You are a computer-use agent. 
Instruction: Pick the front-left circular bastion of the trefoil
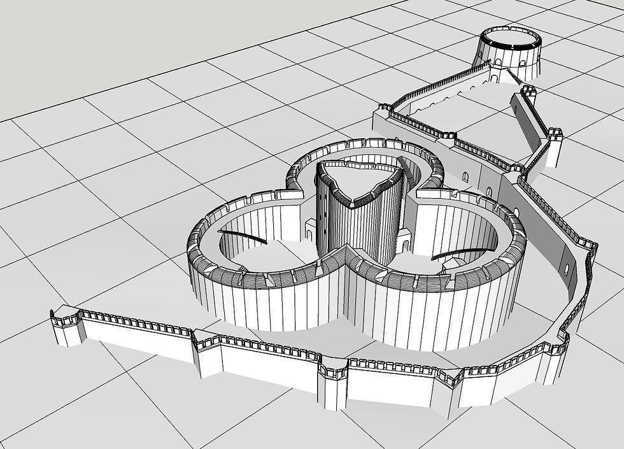267,260
